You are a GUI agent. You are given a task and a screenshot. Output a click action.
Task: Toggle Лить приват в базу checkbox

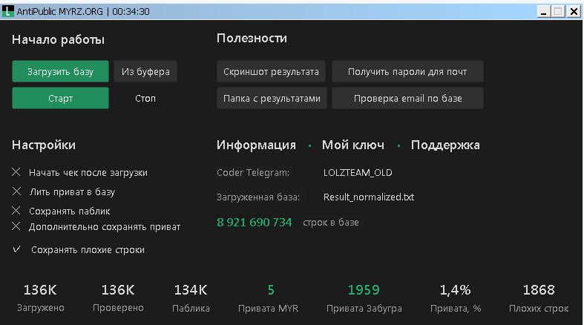[x=16, y=191]
